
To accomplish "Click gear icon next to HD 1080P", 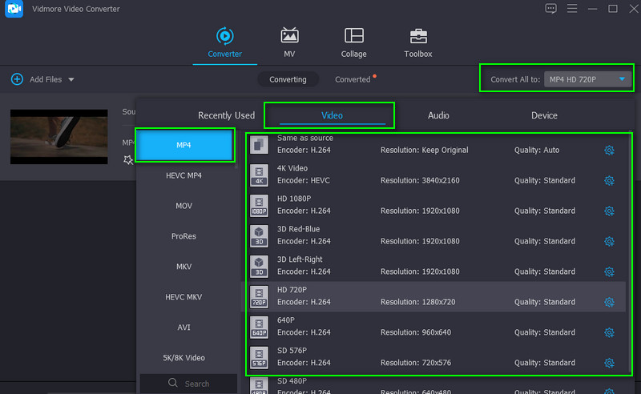I will [x=608, y=211].
